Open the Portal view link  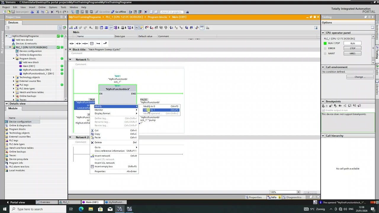click(15, 202)
